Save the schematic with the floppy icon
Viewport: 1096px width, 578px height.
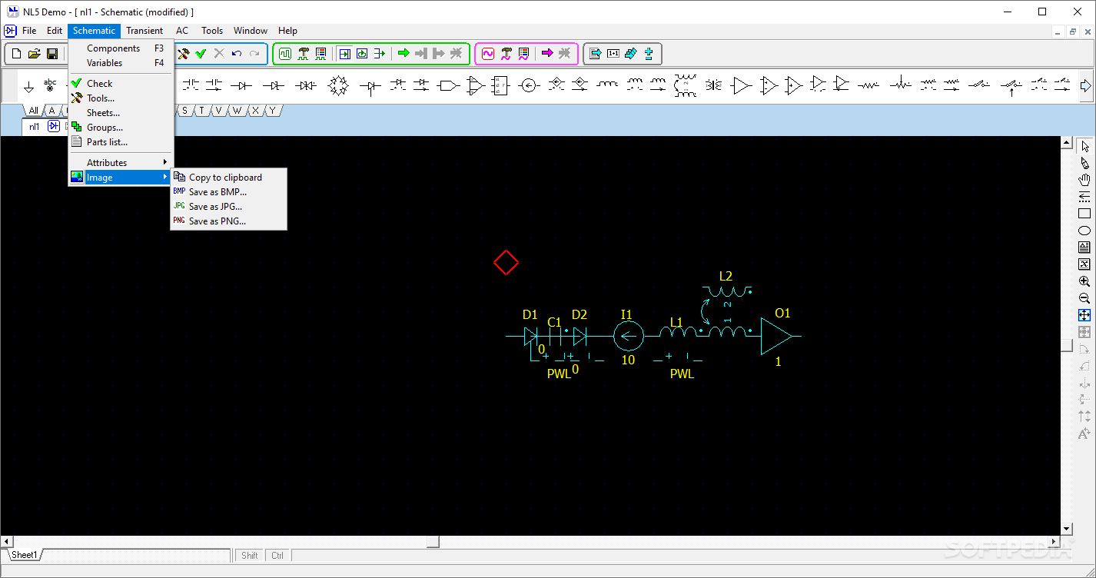click(52, 54)
